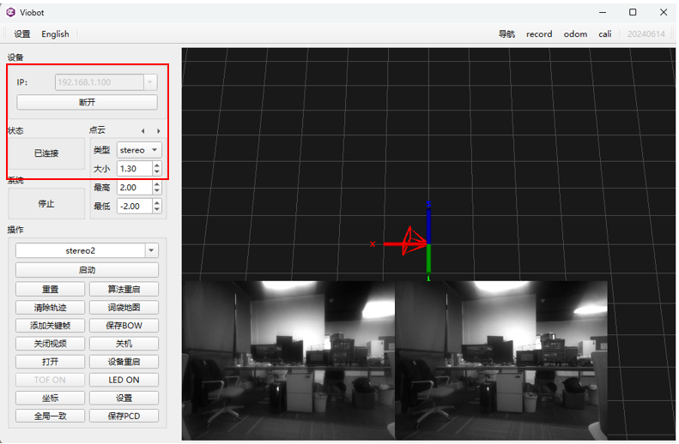This screenshot has width=679, height=444.
Task: Switch language with the English menu item
Action: tap(55, 34)
